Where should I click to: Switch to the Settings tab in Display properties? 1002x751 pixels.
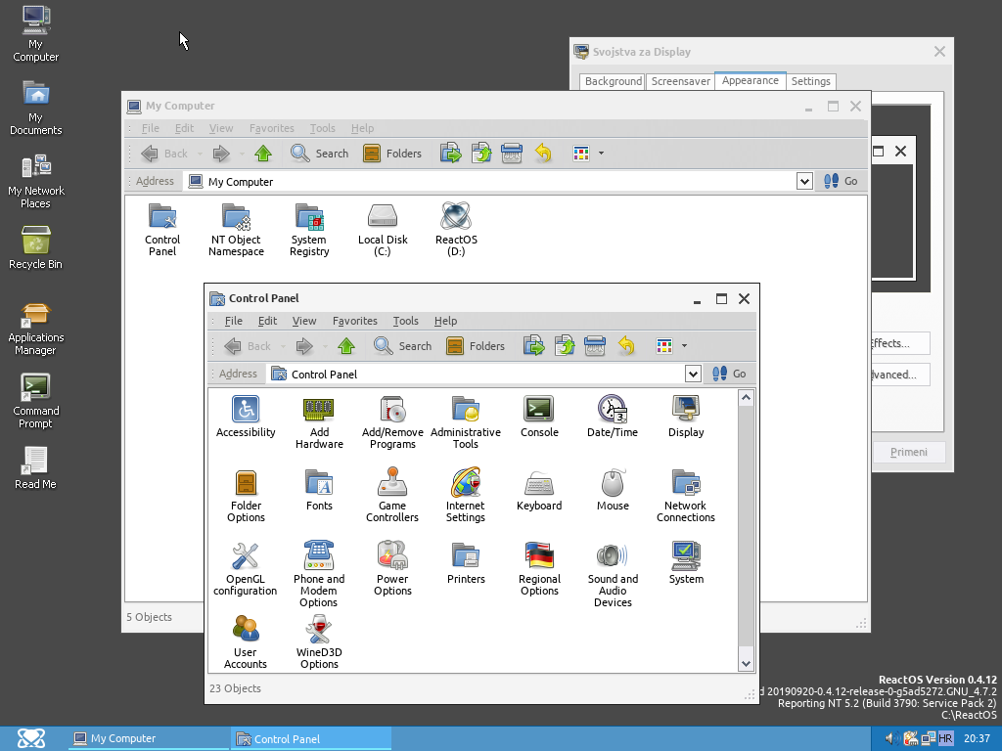tap(810, 82)
